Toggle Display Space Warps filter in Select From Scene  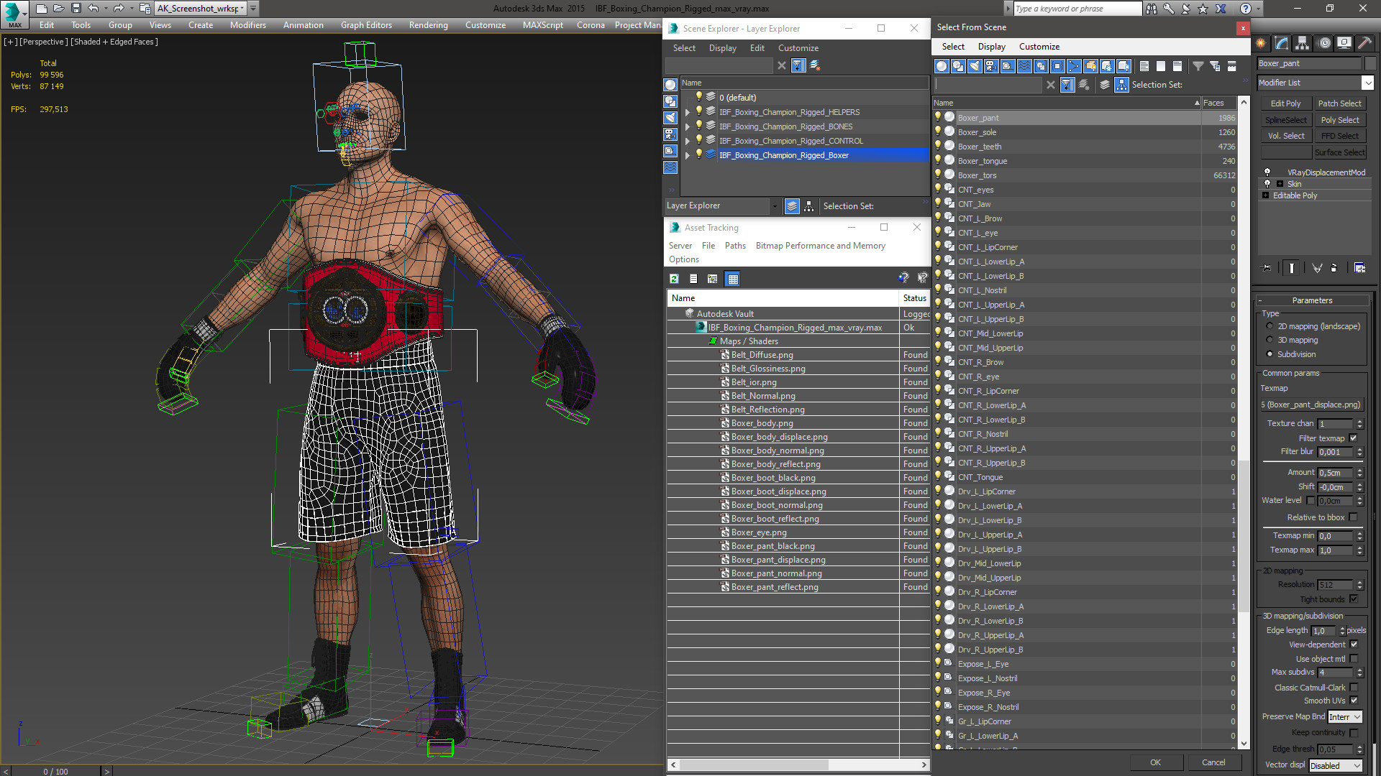click(x=1024, y=66)
